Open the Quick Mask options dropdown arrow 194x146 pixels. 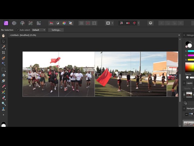[112, 23]
